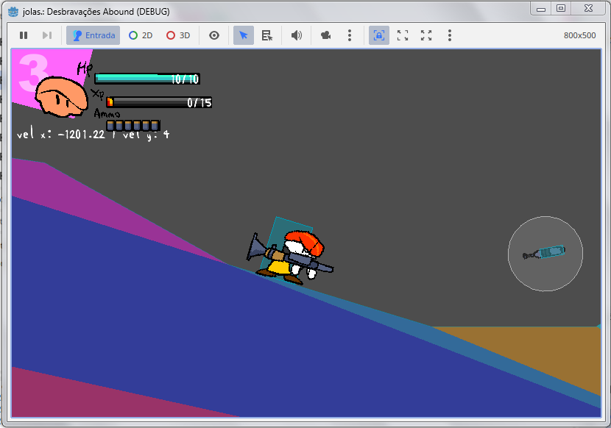
Task: Open the rightmost three-dot options menu
Action: 450,35
